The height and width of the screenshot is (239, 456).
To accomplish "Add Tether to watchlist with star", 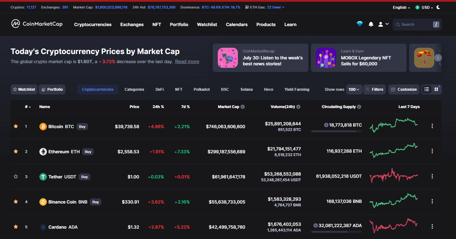I will 16,177.
